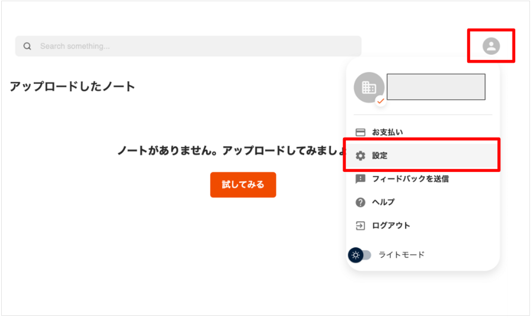
Task: Click the blank account name box
Action: coord(436,87)
